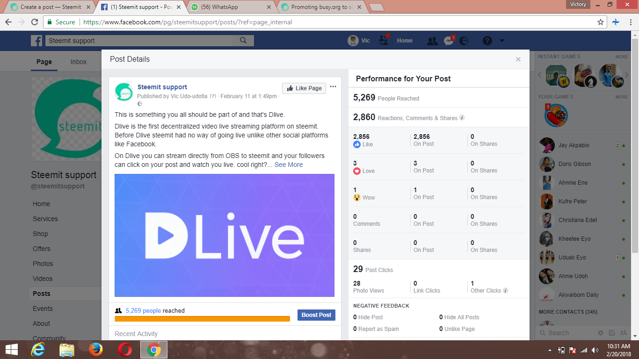Image resolution: width=639 pixels, height=359 pixels.
Task: Open Offers in the page sidebar
Action: (x=42, y=249)
